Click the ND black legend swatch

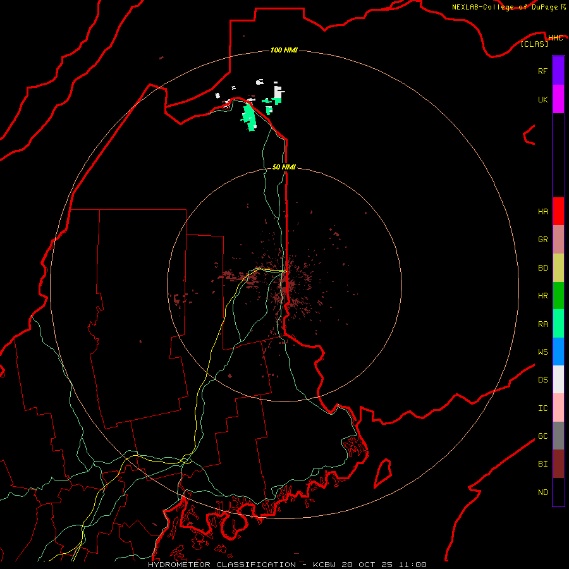coord(558,492)
